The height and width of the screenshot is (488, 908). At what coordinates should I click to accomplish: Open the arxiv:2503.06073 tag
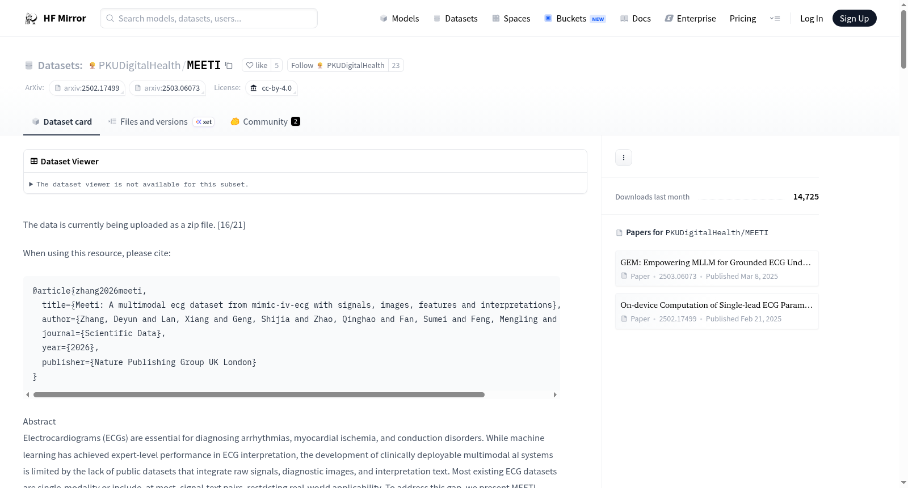(x=167, y=88)
